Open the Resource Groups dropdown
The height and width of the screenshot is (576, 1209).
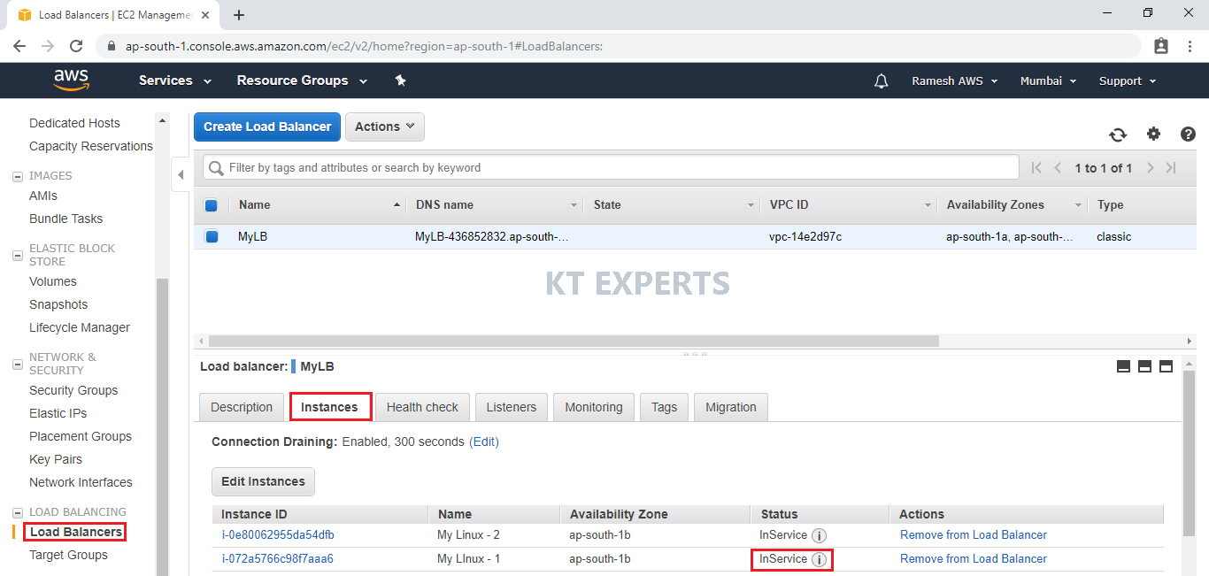[x=302, y=81]
